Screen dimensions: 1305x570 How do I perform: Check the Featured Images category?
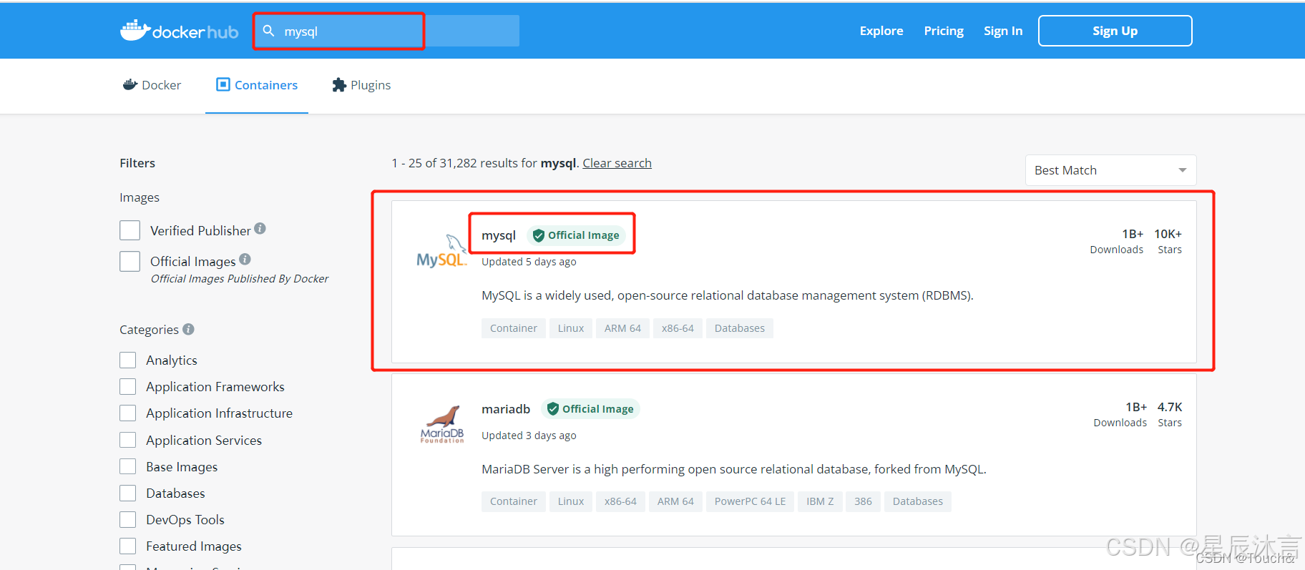tap(128, 546)
